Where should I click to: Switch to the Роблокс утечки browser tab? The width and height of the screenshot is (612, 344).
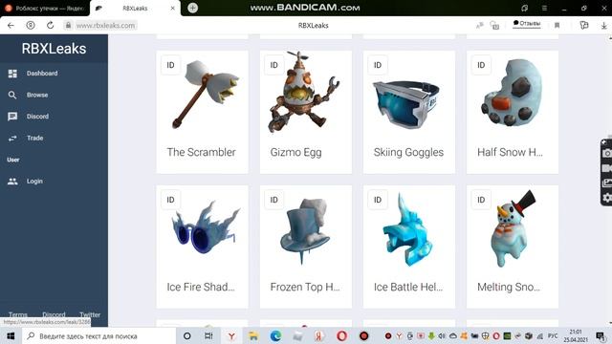pos(45,8)
